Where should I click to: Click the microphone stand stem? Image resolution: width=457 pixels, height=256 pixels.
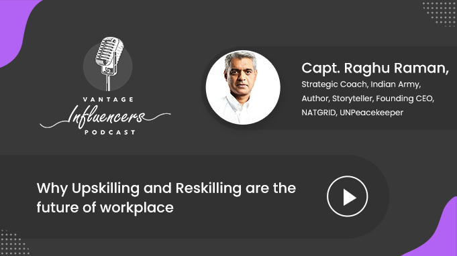tap(108, 82)
